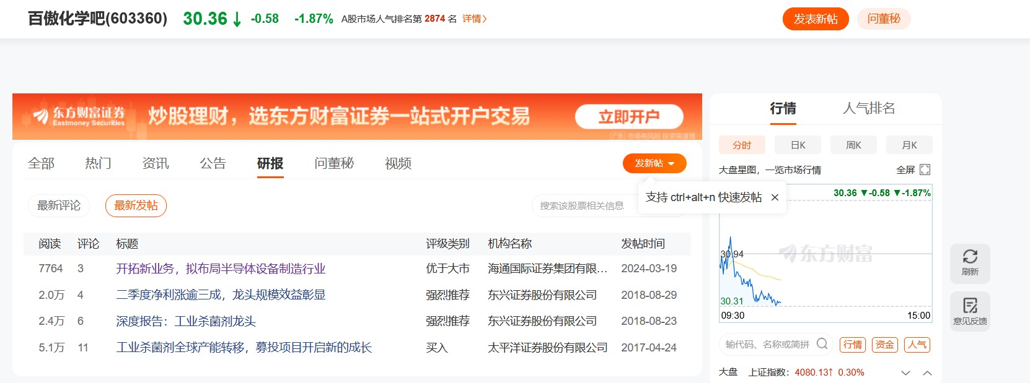Select the 人气排名 panel tab

coord(869,109)
